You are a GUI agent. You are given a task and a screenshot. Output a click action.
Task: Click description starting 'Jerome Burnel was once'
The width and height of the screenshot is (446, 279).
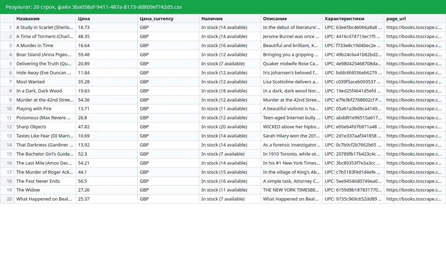click(x=292, y=37)
